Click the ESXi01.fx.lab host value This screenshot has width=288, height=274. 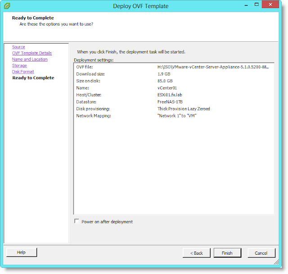170,95
